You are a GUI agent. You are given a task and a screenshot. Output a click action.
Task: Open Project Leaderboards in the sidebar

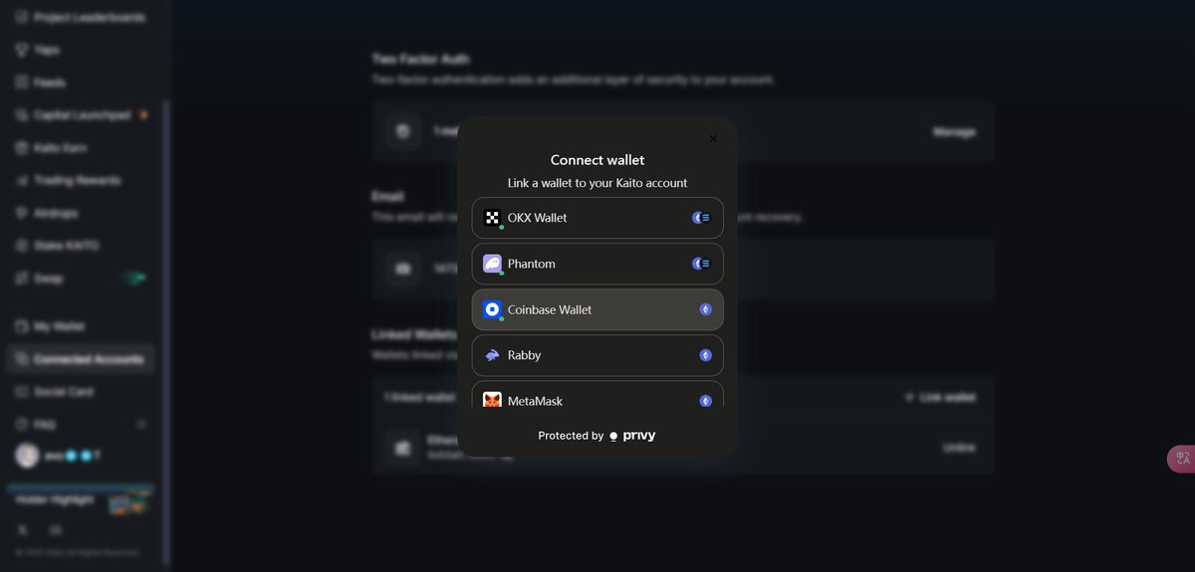80,18
